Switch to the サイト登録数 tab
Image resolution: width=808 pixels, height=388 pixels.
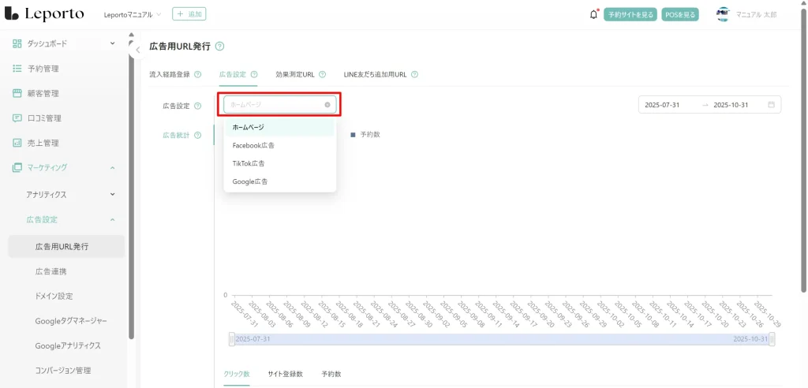285,374
